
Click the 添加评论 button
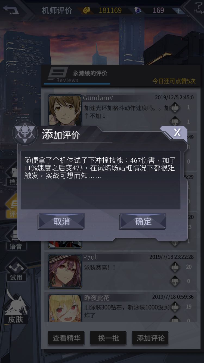pos(151,338)
